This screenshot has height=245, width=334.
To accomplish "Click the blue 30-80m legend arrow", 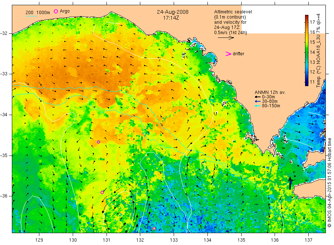I will coord(258,101).
